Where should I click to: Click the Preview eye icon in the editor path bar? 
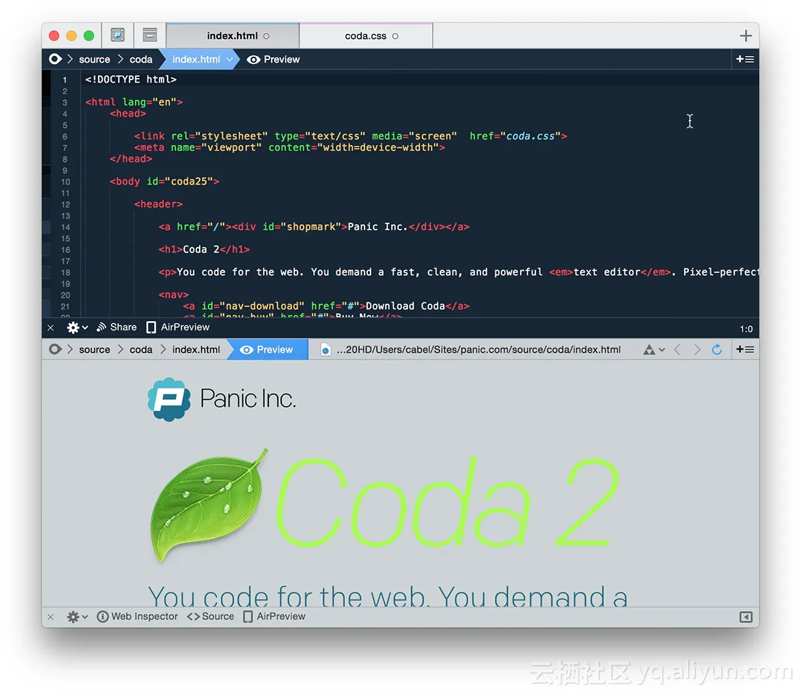tap(254, 59)
